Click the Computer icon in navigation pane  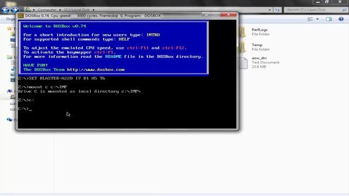coord(9,91)
